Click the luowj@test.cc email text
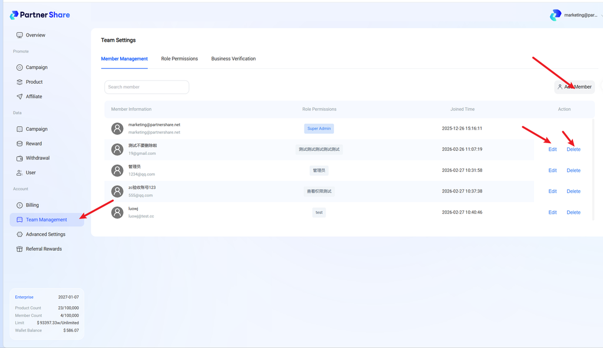 pos(141,216)
